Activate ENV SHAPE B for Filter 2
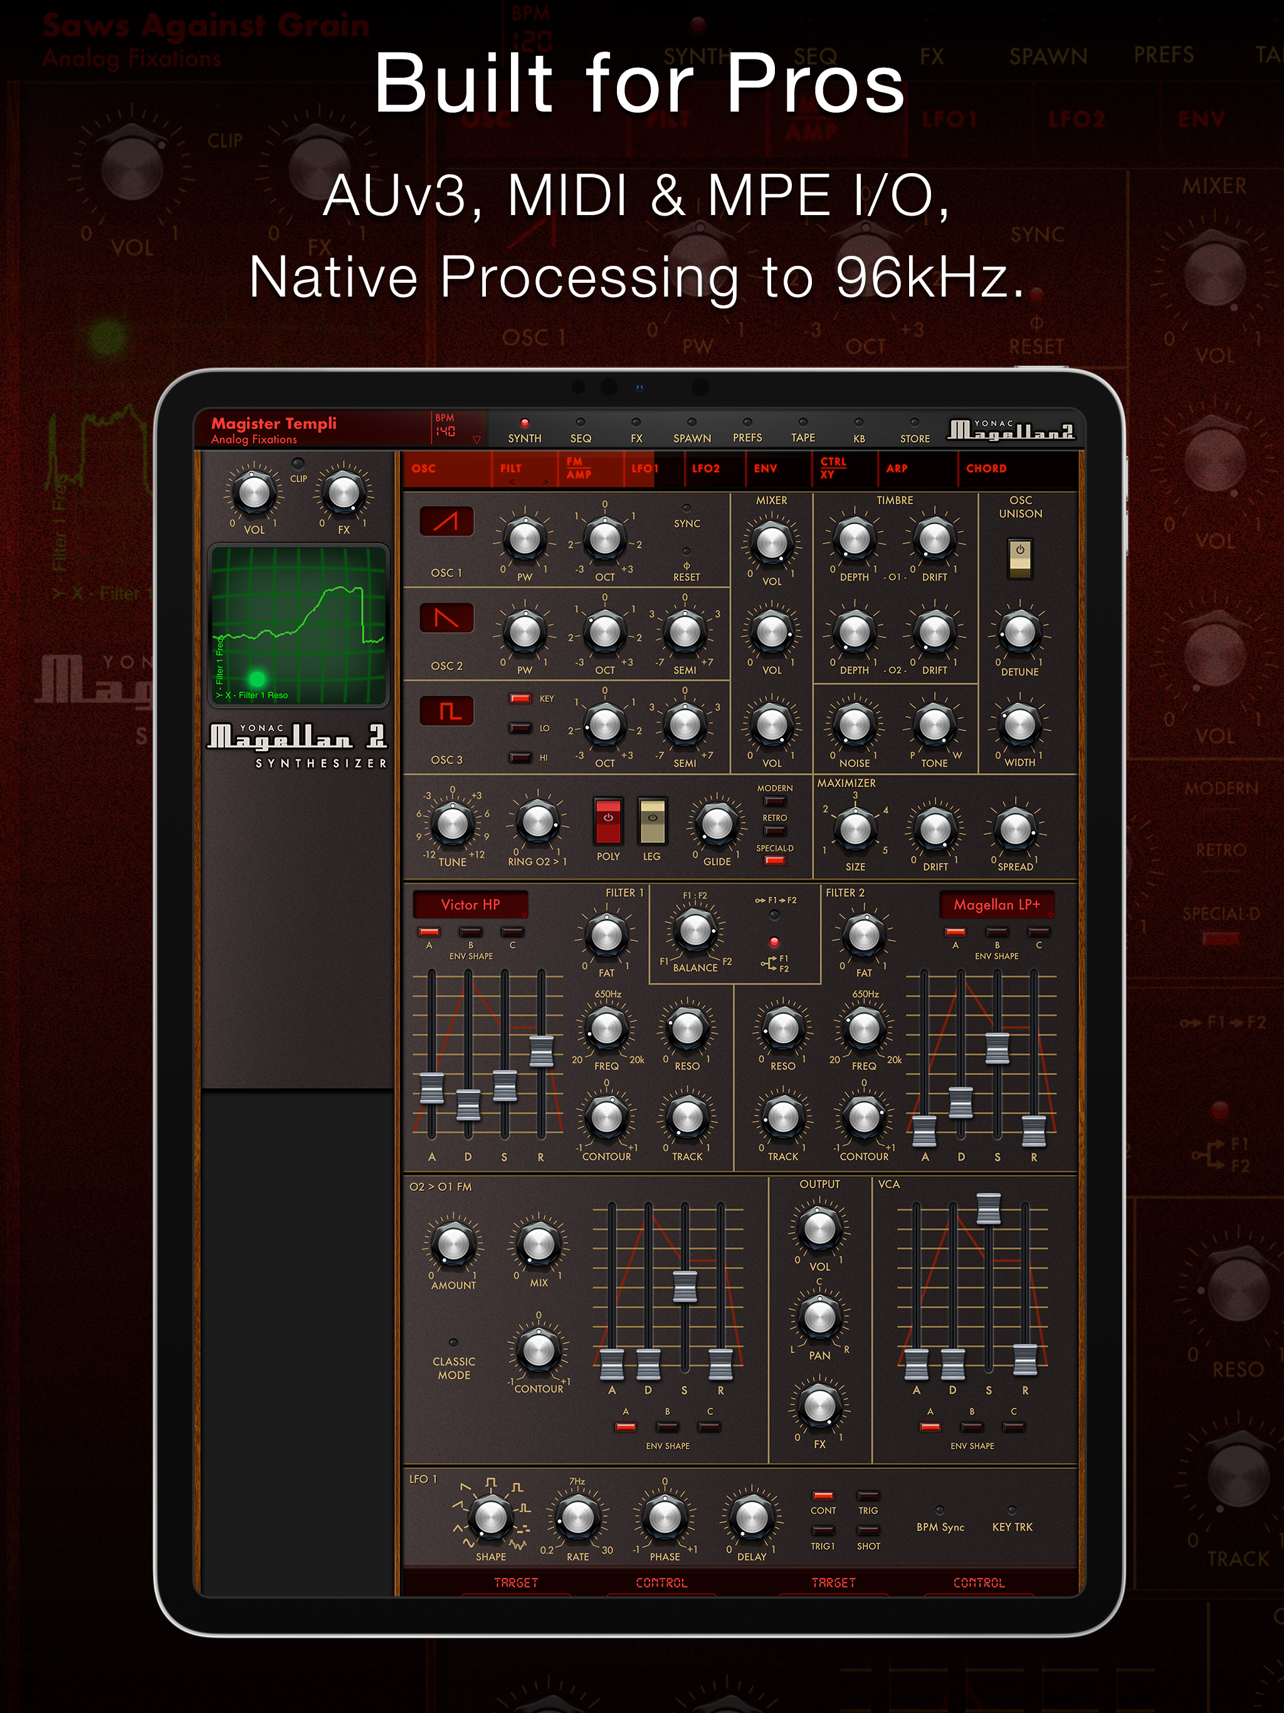This screenshot has height=1713, width=1284. pyautogui.click(x=997, y=932)
